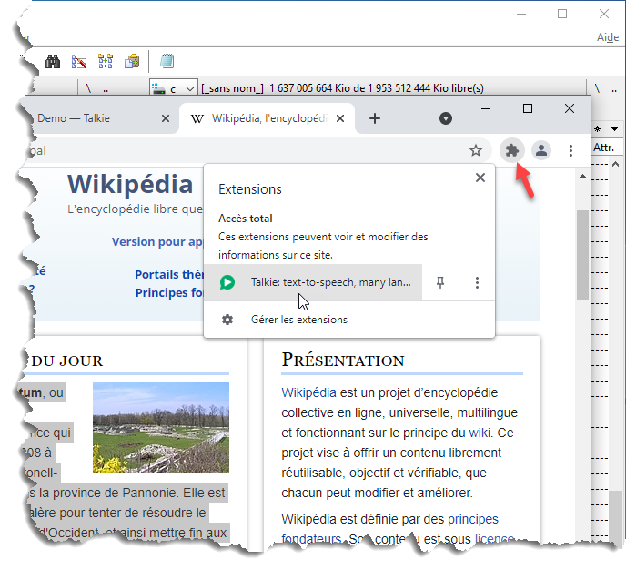626x570 pixels.
Task: Click the archaeological site thumbnail image
Action: click(x=161, y=428)
